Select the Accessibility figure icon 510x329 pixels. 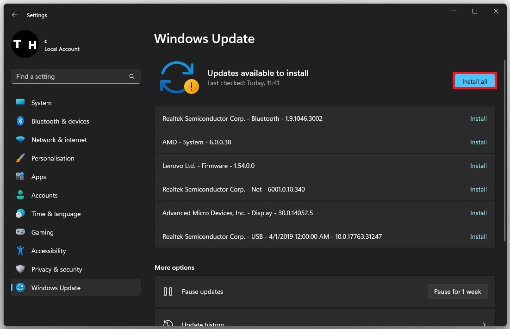(20, 251)
